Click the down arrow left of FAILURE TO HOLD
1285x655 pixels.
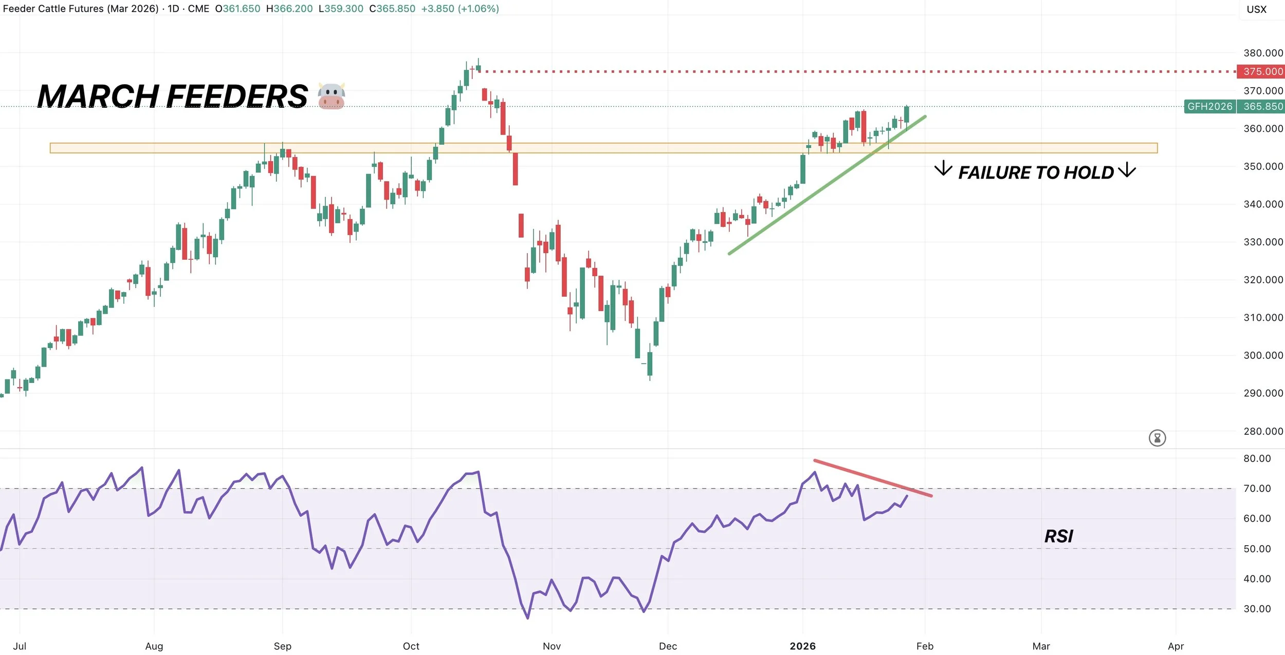tap(943, 168)
